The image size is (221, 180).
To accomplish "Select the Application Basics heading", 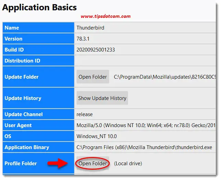I will click(39, 7).
